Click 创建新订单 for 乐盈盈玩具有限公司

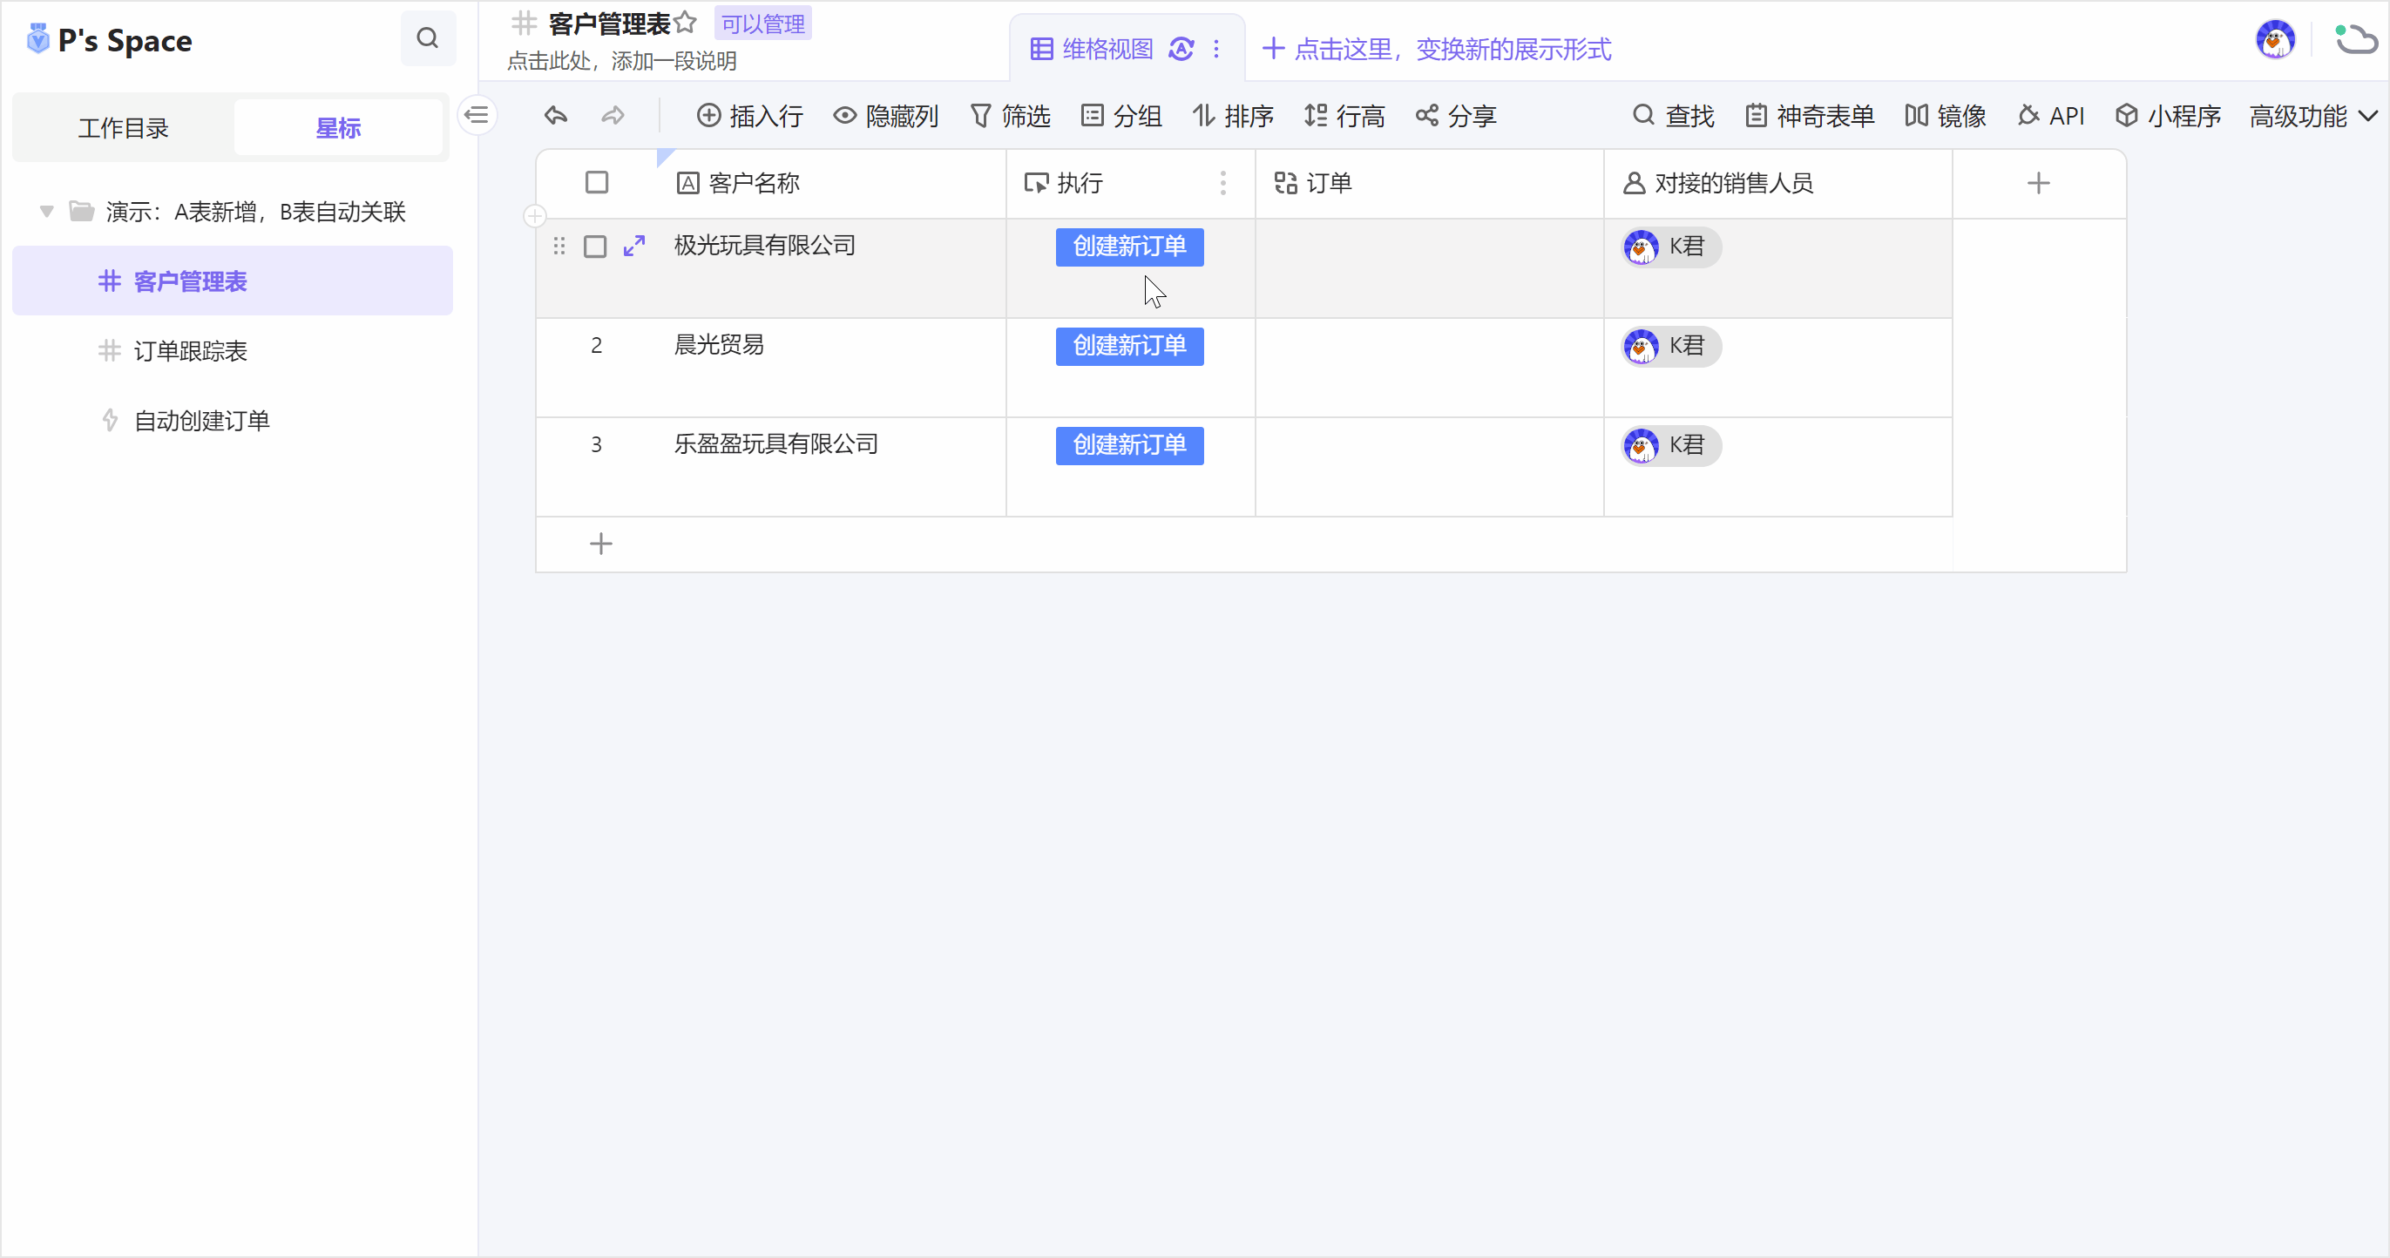pyautogui.click(x=1128, y=445)
